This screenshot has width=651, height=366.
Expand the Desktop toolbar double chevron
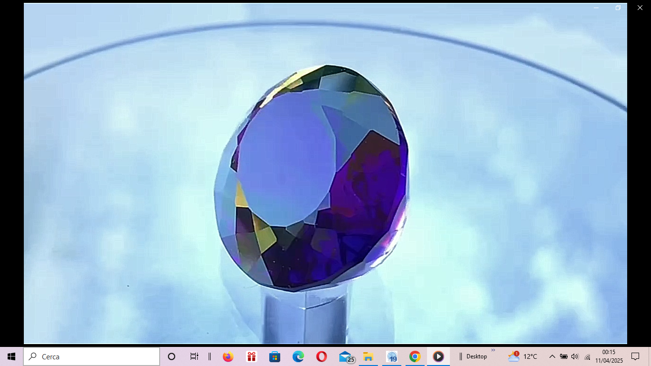[493, 350]
